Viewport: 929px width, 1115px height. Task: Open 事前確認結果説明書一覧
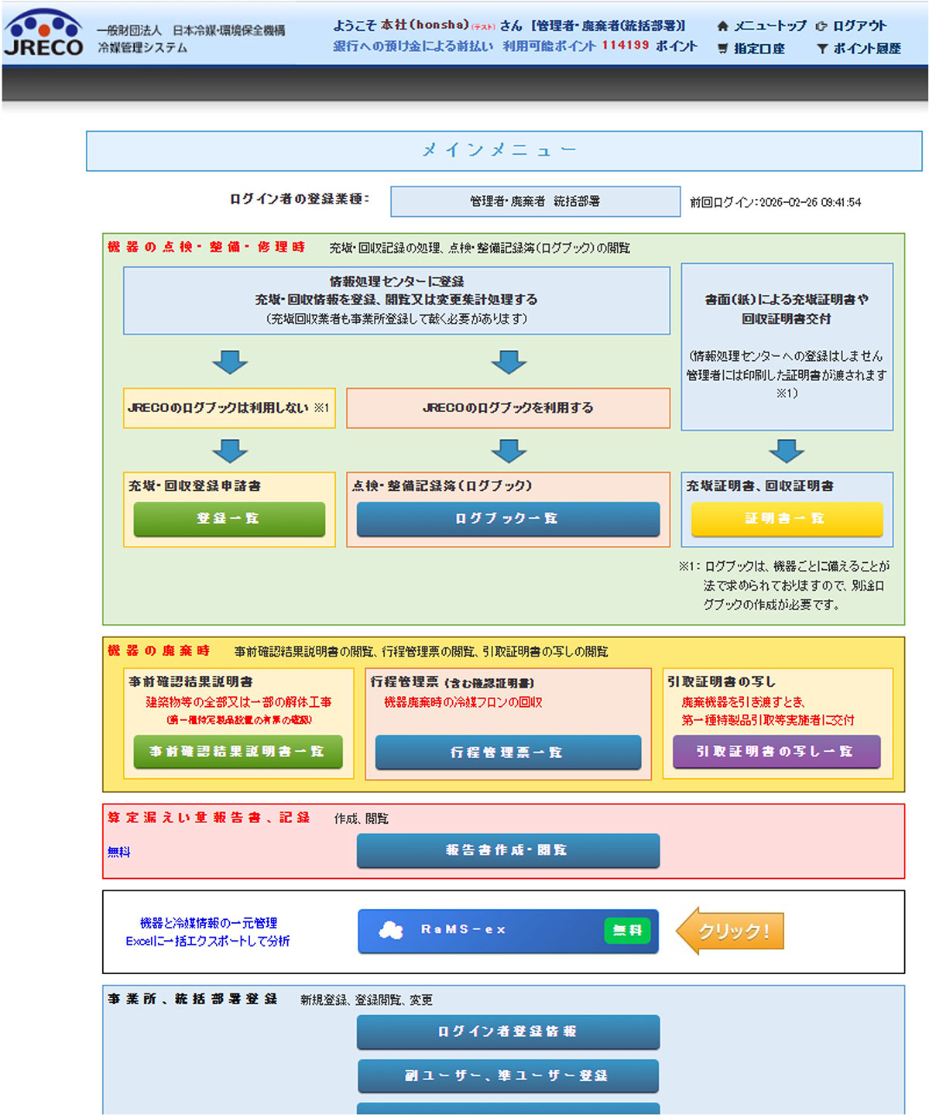point(238,752)
